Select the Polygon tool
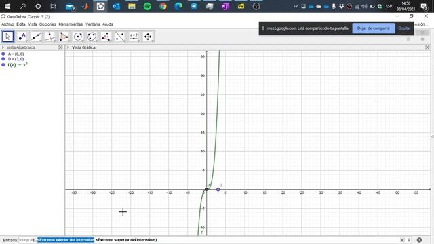The height and width of the screenshot is (244, 434). click(x=64, y=37)
